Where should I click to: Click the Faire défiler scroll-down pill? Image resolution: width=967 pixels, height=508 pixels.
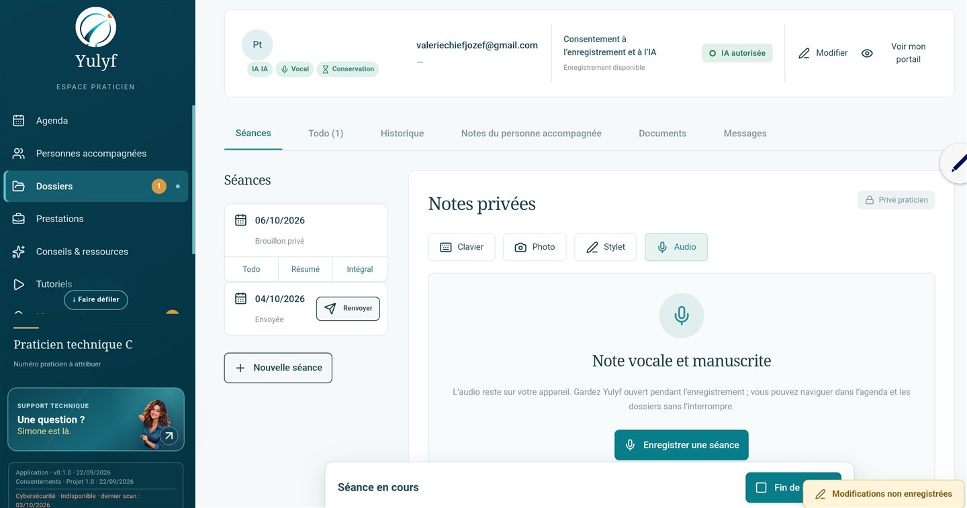point(96,300)
